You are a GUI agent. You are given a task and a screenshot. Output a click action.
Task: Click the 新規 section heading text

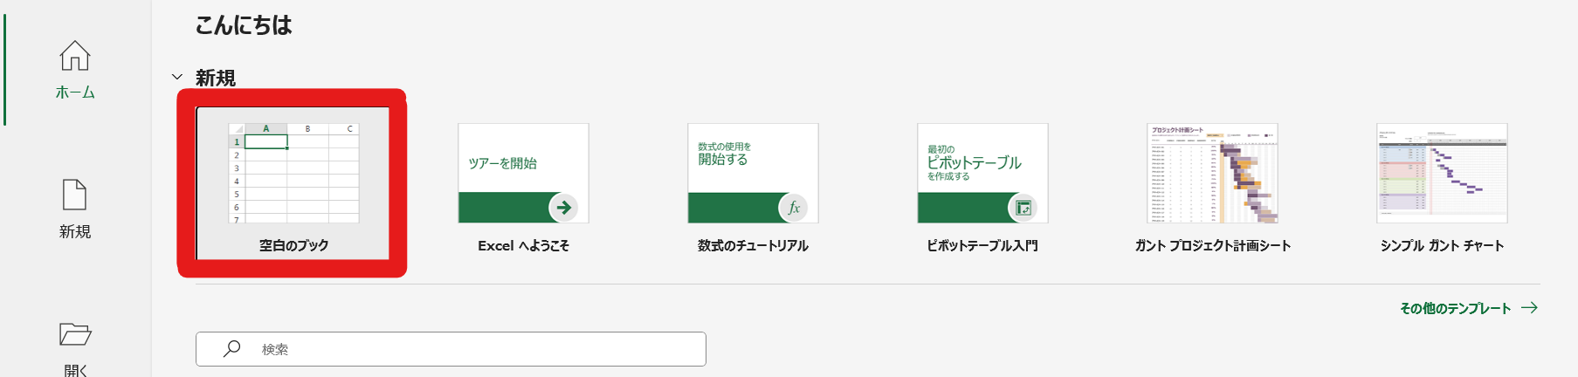(x=216, y=78)
